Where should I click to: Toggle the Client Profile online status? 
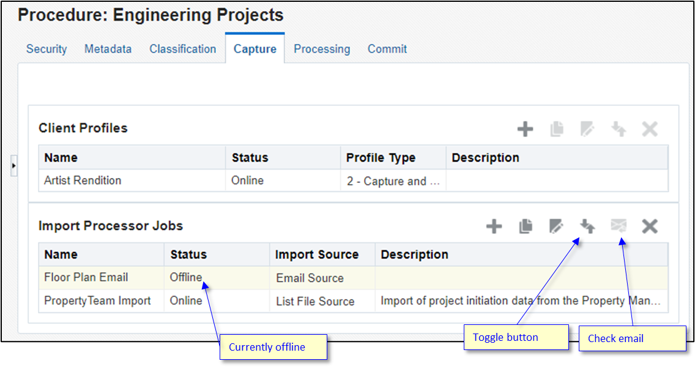tap(619, 129)
